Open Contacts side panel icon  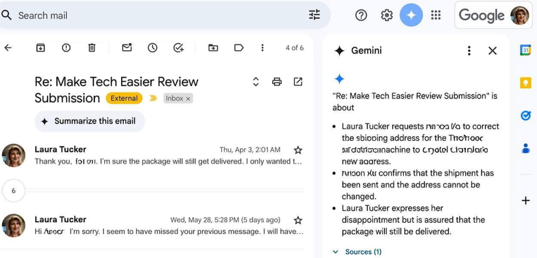[525, 148]
